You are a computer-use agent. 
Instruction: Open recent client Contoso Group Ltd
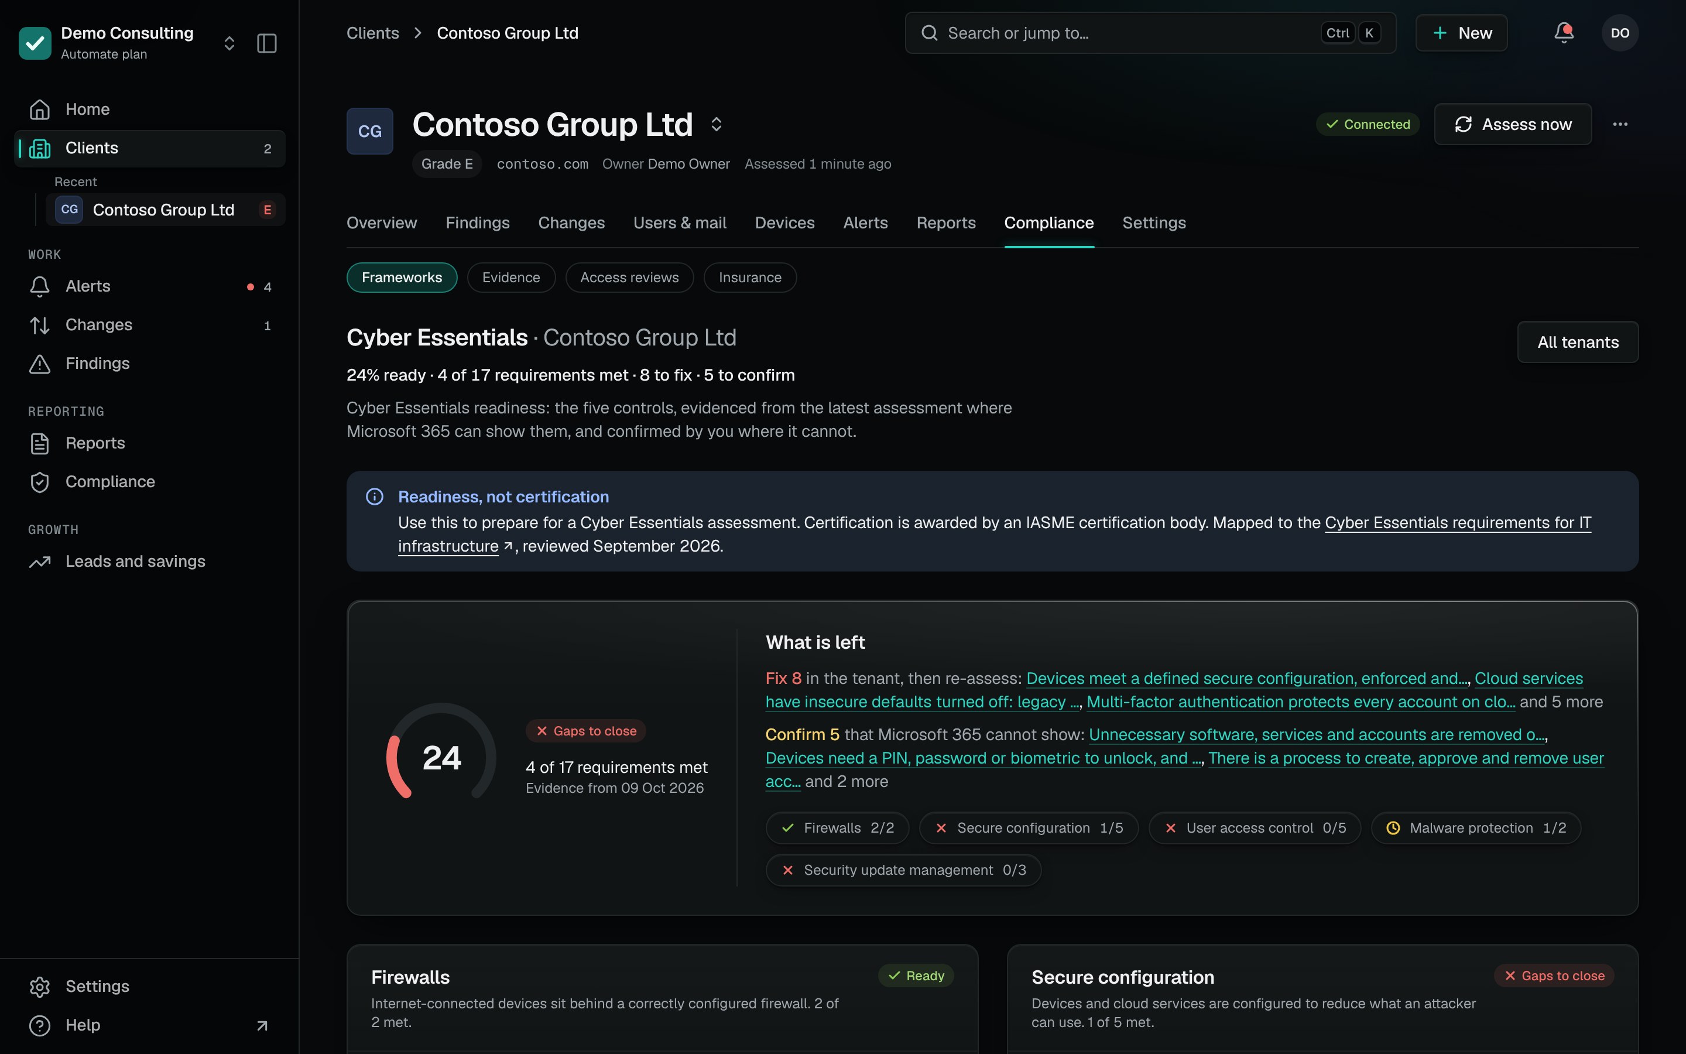[165, 210]
